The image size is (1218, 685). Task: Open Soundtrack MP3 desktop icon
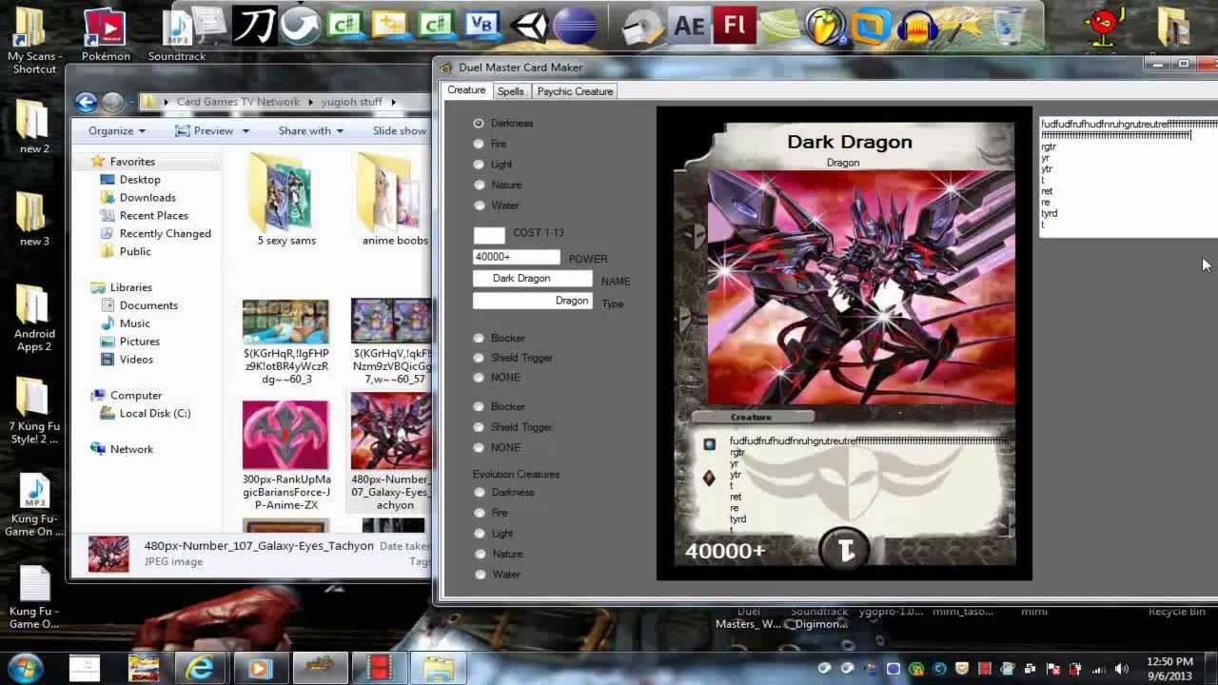coord(177,34)
